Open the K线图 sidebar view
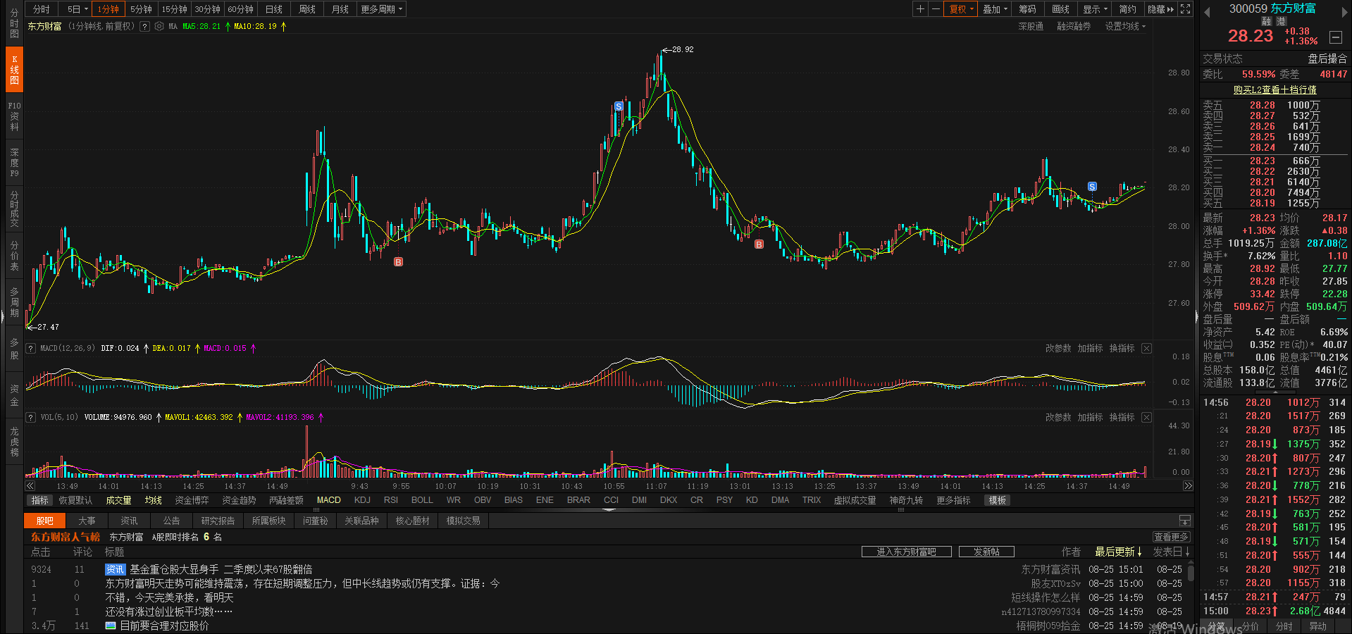The height and width of the screenshot is (634, 1352). [14, 70]
